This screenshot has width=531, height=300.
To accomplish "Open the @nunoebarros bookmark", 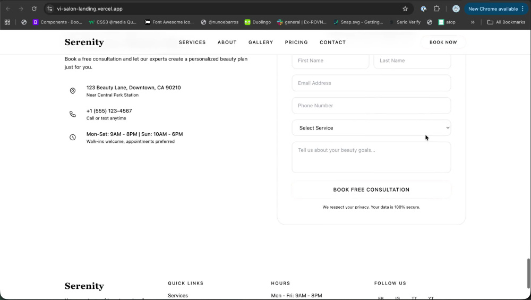I will pos(219,22).
